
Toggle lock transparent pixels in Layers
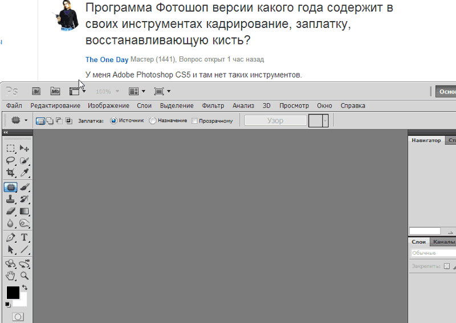[447, 266]
